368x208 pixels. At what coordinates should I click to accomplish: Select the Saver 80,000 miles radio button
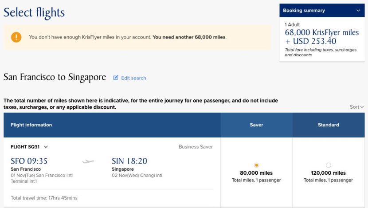coord(256,165)
